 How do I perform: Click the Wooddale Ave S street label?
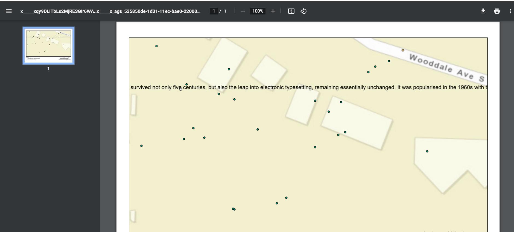point(447,68)
